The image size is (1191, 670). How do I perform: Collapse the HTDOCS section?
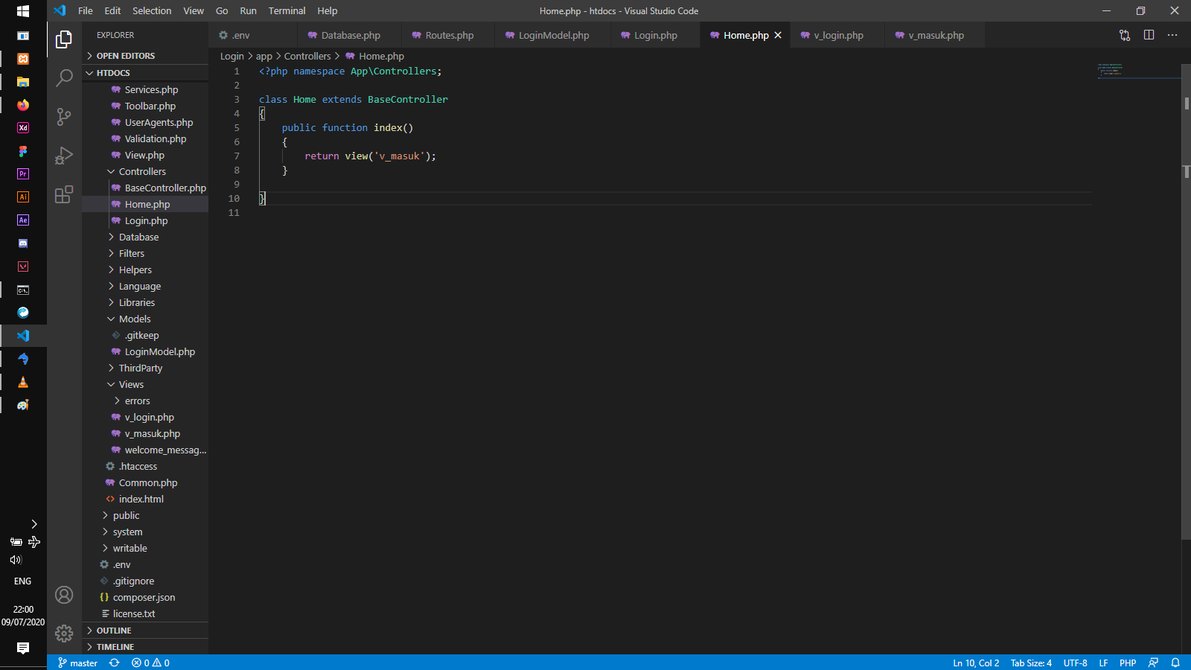(x=145, y=73)
